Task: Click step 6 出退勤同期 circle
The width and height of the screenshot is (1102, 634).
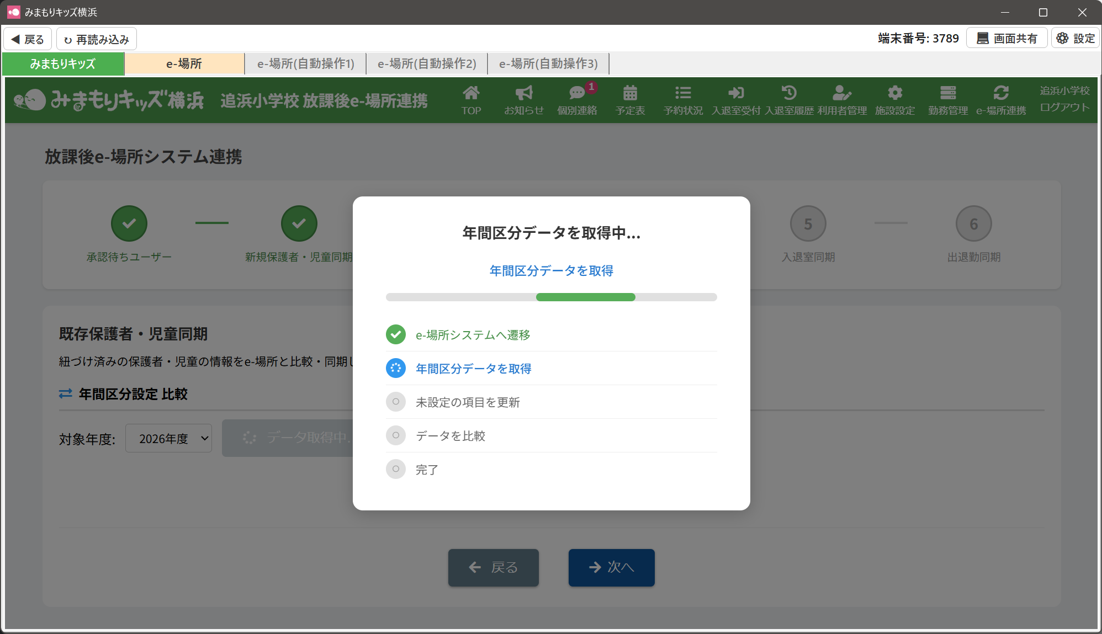Action: [973, 224]
